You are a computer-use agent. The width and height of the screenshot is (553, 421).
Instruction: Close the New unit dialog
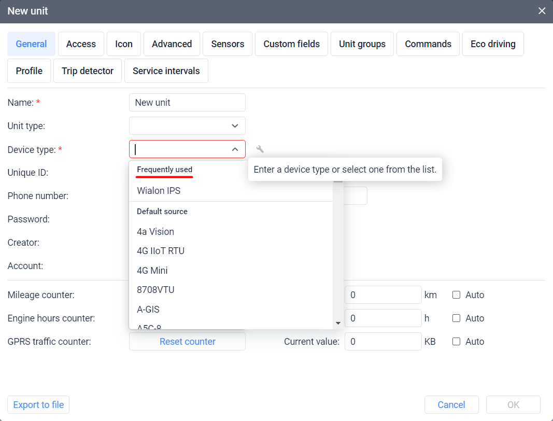tap(542, 11)
